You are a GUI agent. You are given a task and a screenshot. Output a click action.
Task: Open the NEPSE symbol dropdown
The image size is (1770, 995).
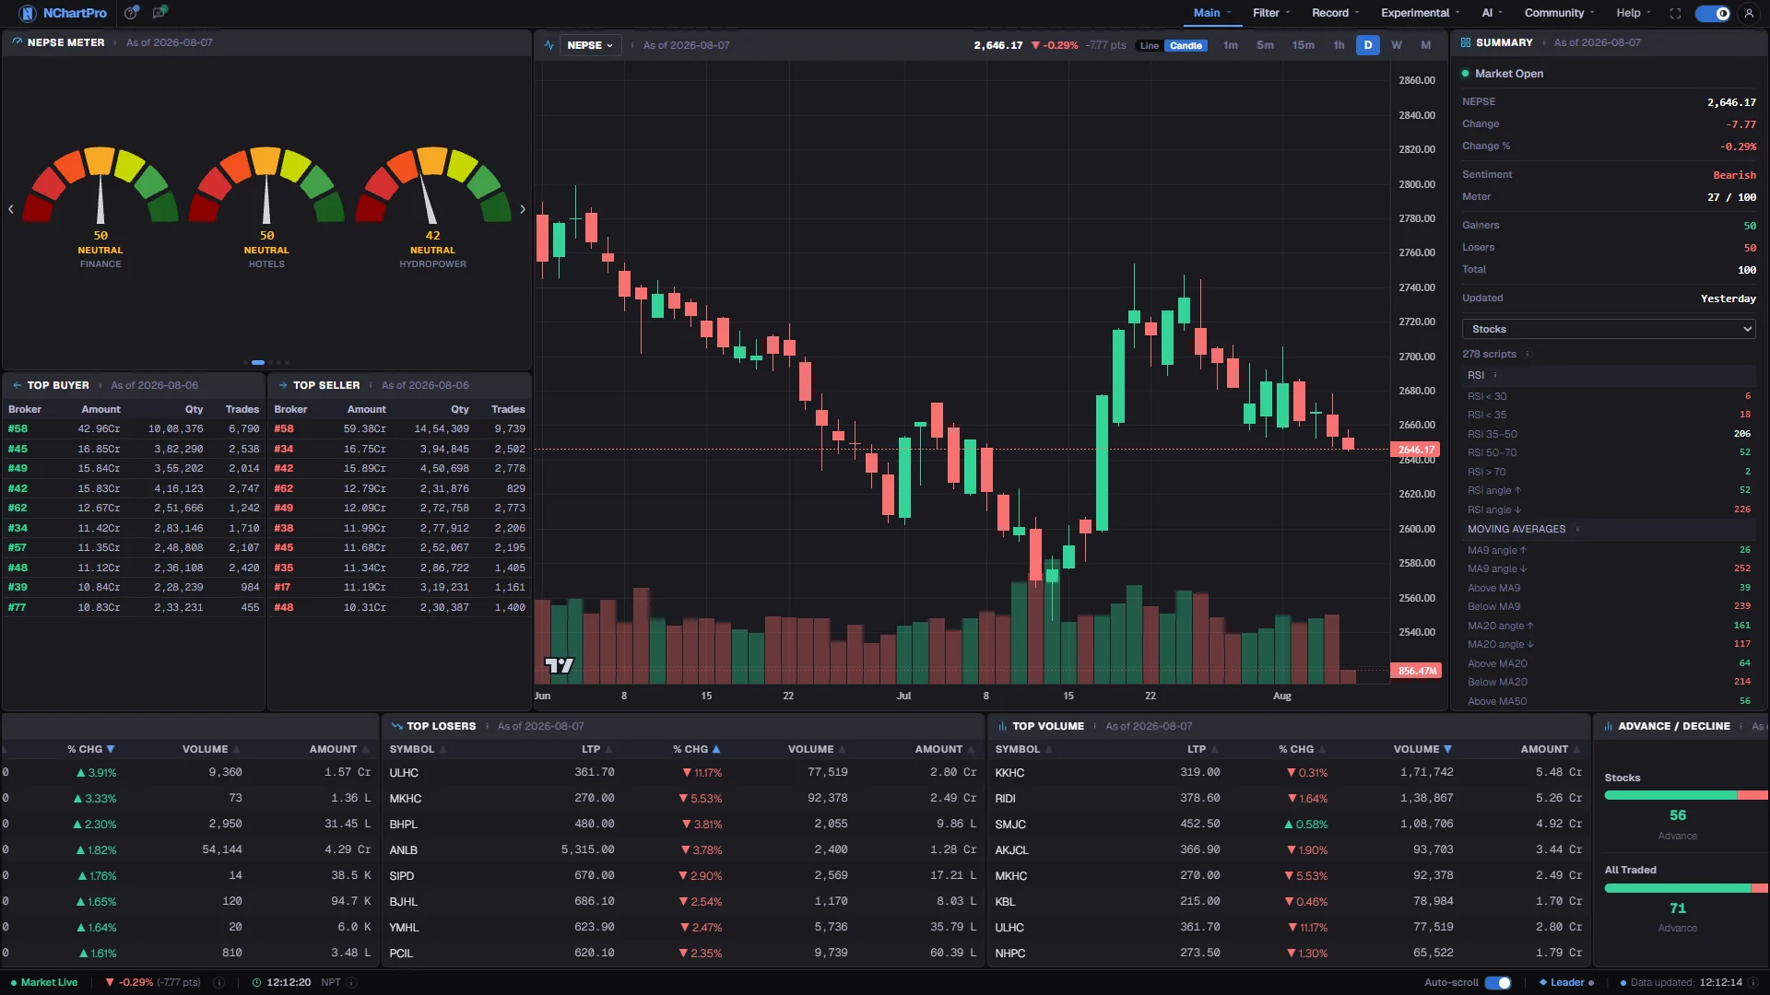(590, 45)
